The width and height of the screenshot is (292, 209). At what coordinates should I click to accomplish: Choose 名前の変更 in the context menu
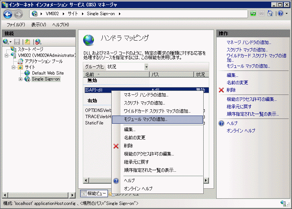157,137
